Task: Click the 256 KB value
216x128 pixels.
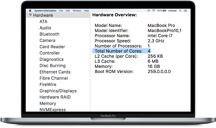Action: click(x=155, y=56)
